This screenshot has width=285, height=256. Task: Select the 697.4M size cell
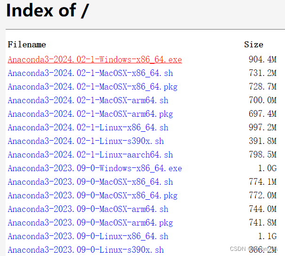pos(262,114)
